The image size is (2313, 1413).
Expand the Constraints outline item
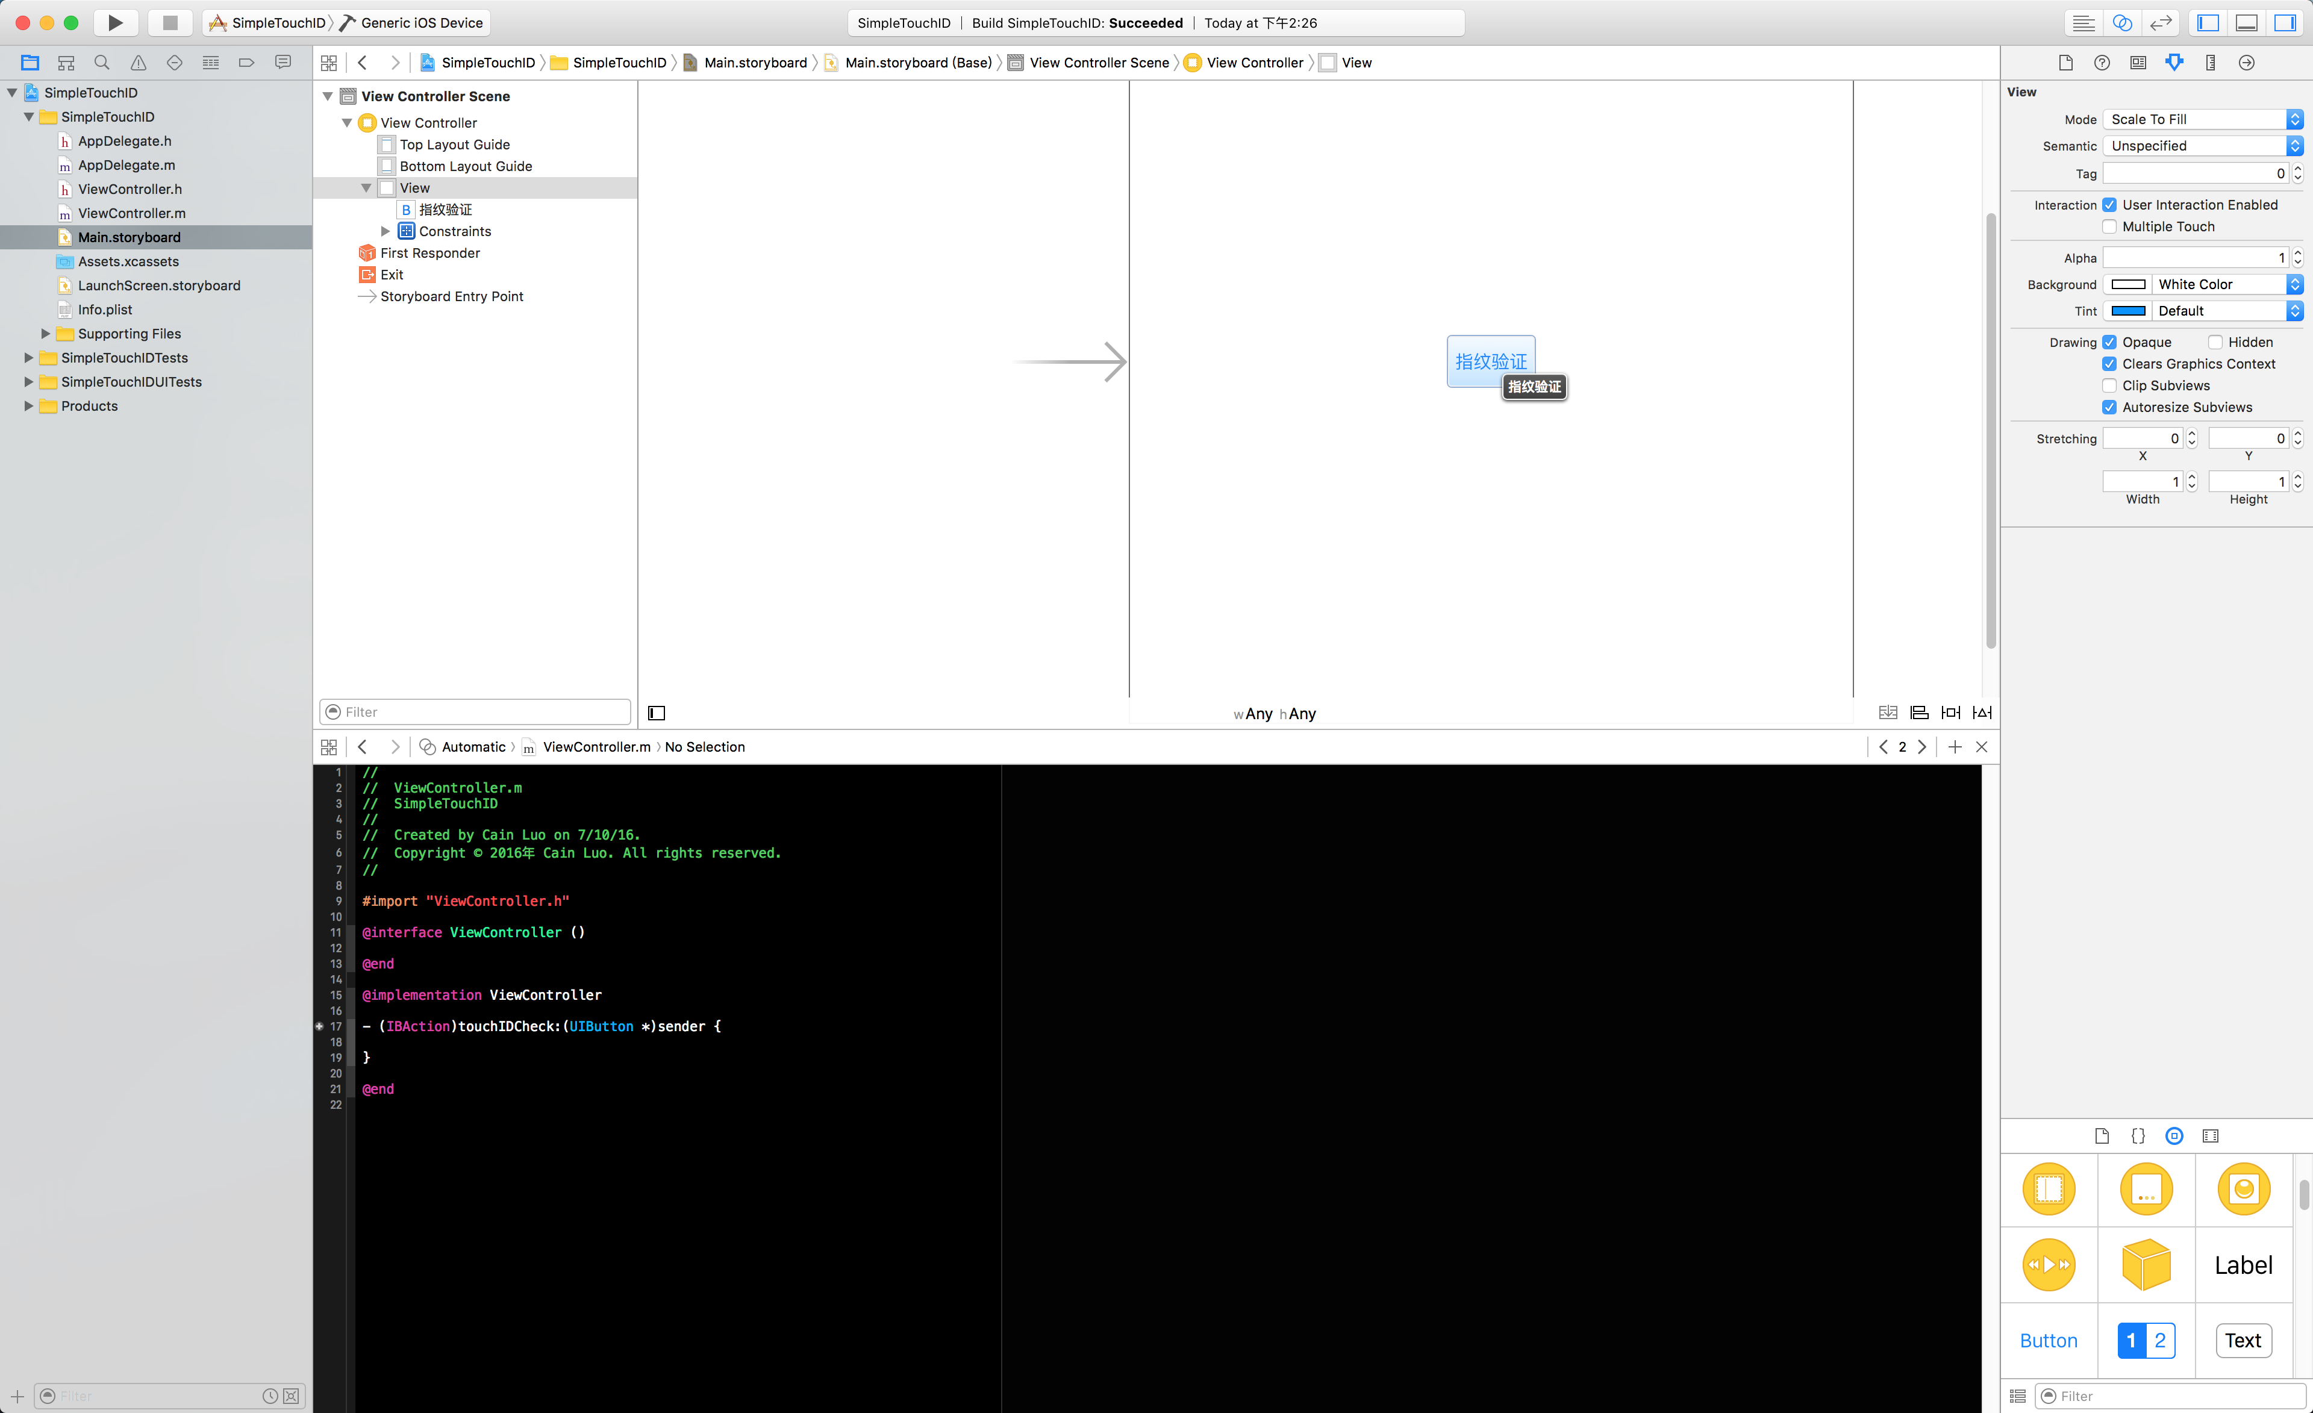coord(386,231)
